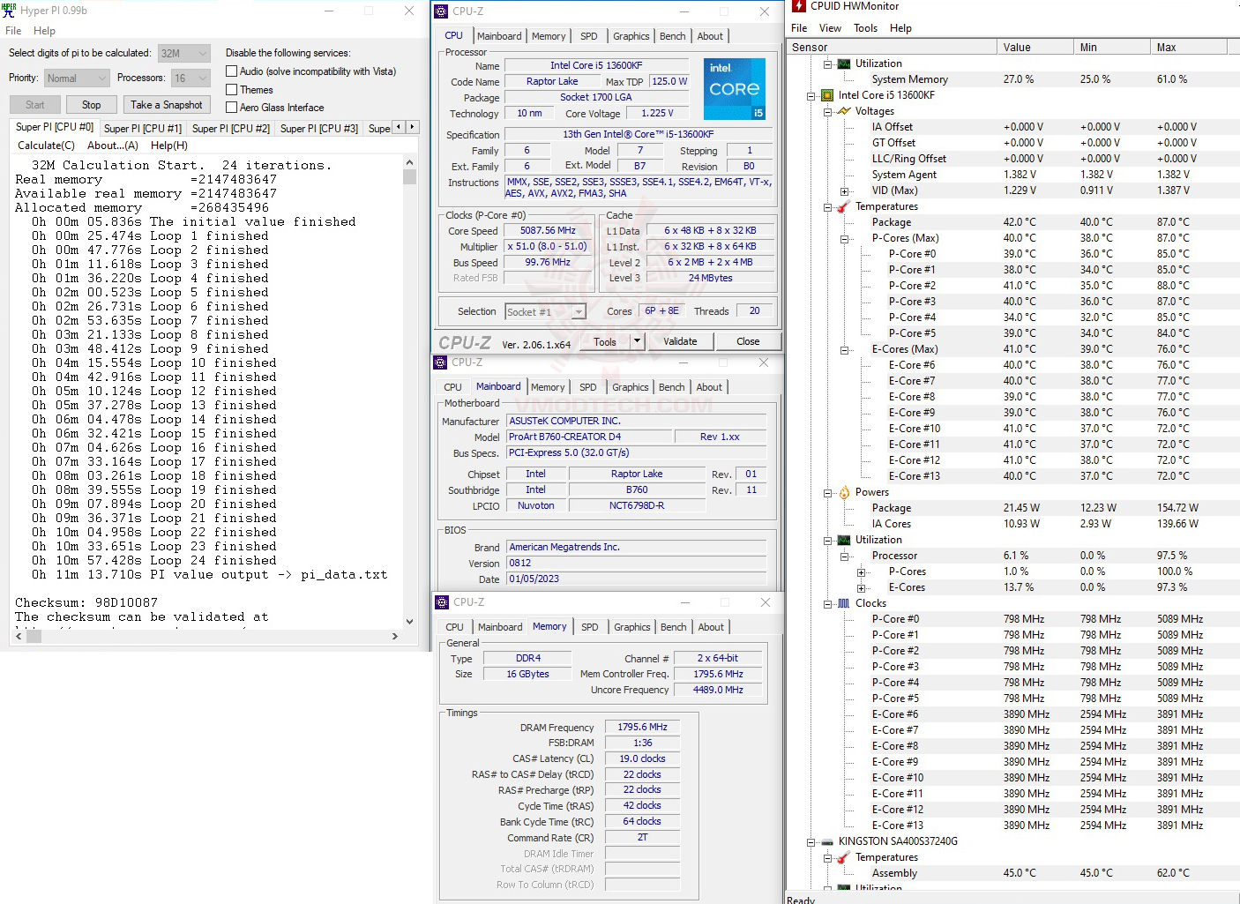Collapse the E-Cores (Max) temperature node

[845, 349]
